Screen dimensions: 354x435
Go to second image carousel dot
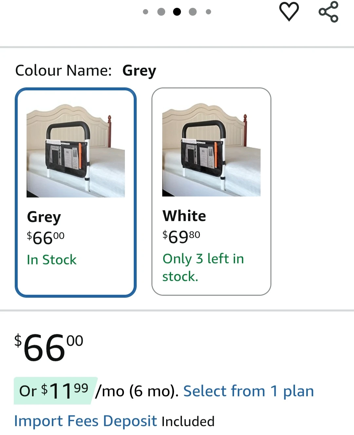tap(161, 12)
